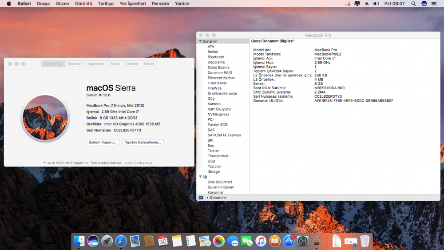444x250 pixels.
Task: Click the Yazılım Güncelleme button
Action: click(143, 142)
